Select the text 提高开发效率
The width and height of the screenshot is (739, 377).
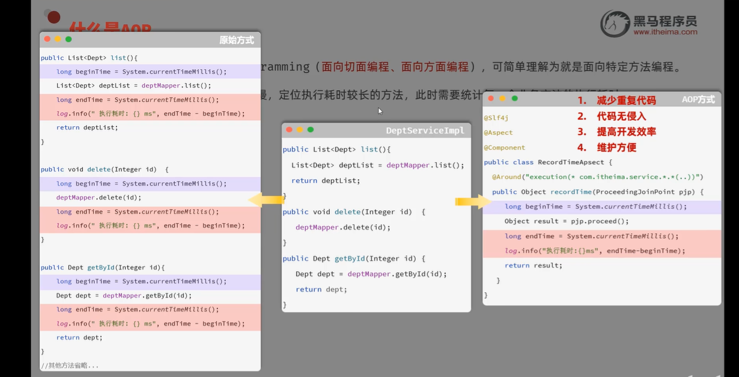point(626,132)
